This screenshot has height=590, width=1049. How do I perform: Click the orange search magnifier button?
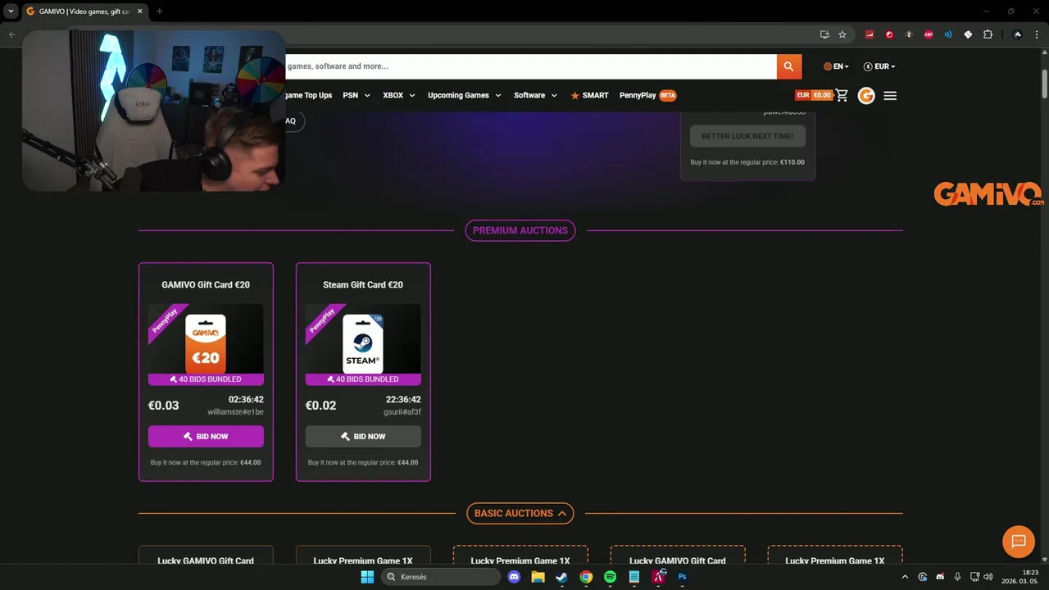788,66
